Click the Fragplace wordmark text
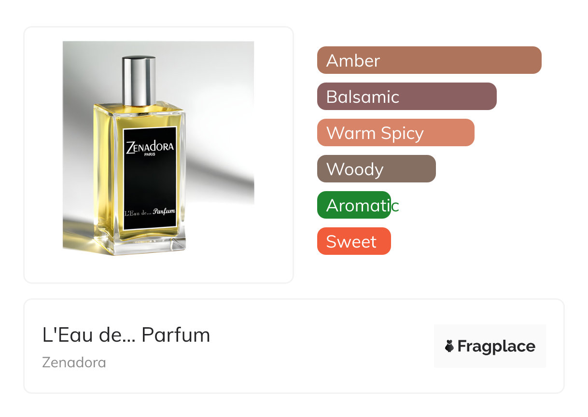This screenshot has width=588, height=417. point(496,346)
